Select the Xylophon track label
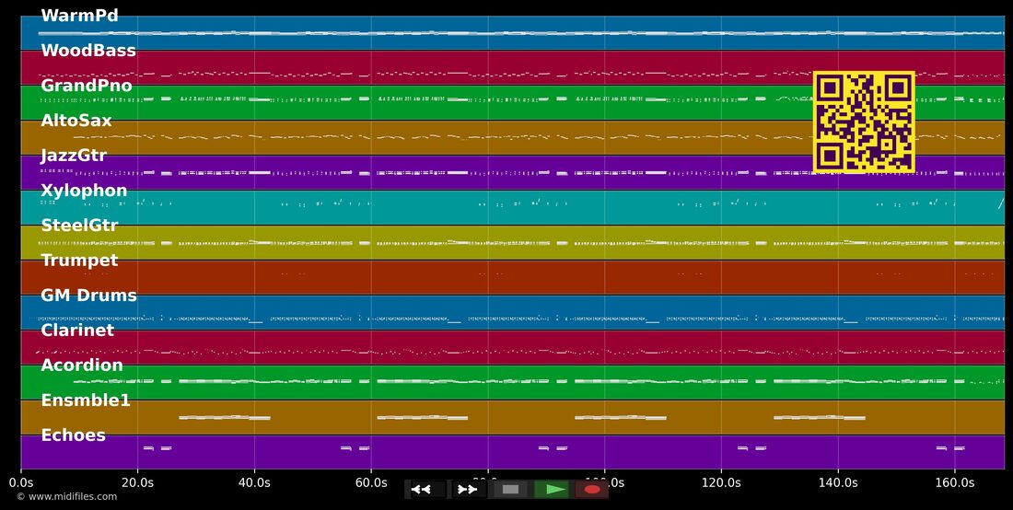Viewport: 1013px width, 510px height. tap(84, 191)
